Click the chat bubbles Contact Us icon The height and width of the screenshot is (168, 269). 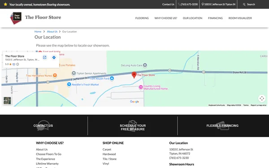coord(43,125)
